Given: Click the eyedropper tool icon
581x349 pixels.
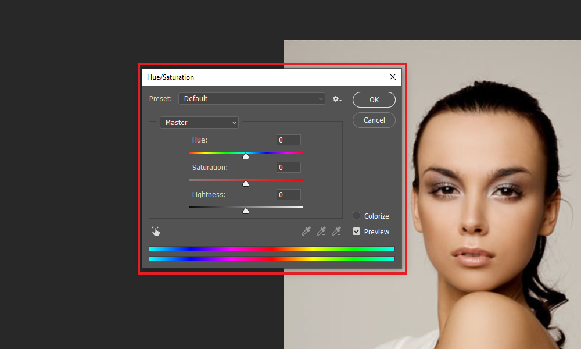Looking at the screenshot, I should (306, 232).
